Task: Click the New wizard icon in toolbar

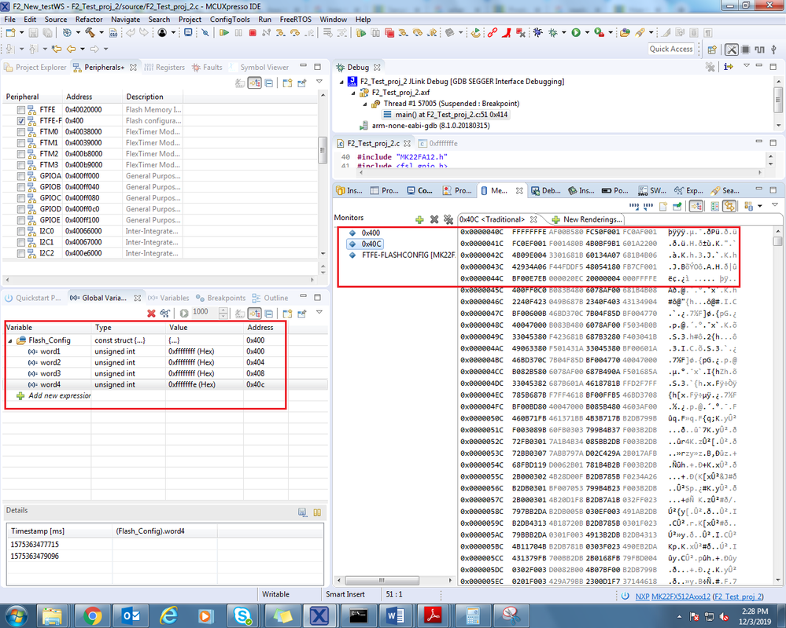Action: (11, 33)
